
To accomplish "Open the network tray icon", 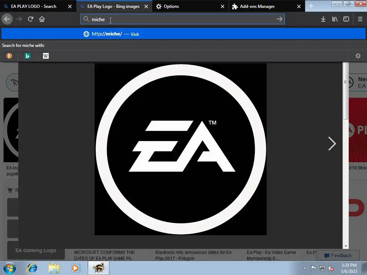I will (322, 268).
